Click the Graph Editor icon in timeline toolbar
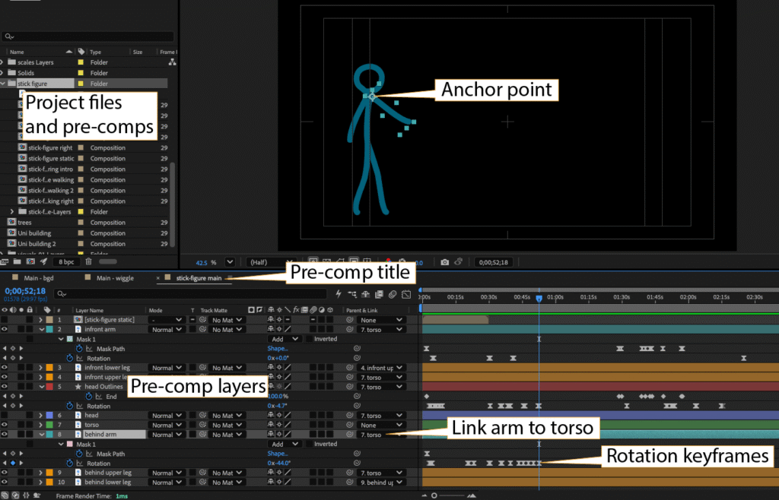This screenshot has height=500, width=779. [x=406, y=294]
